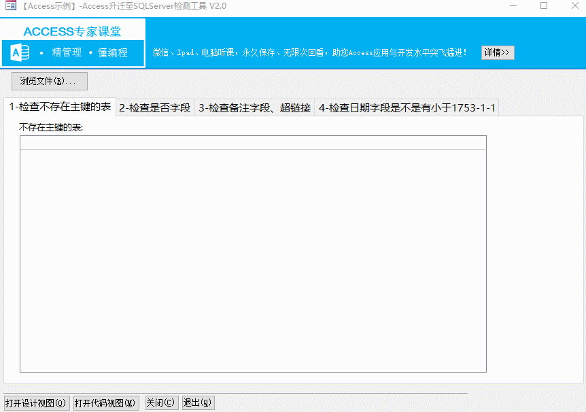Switch to tab 2-检查是否字段
Image resolution: width=586 pixels, height=412 pixels.
click(x=155, y=108)
